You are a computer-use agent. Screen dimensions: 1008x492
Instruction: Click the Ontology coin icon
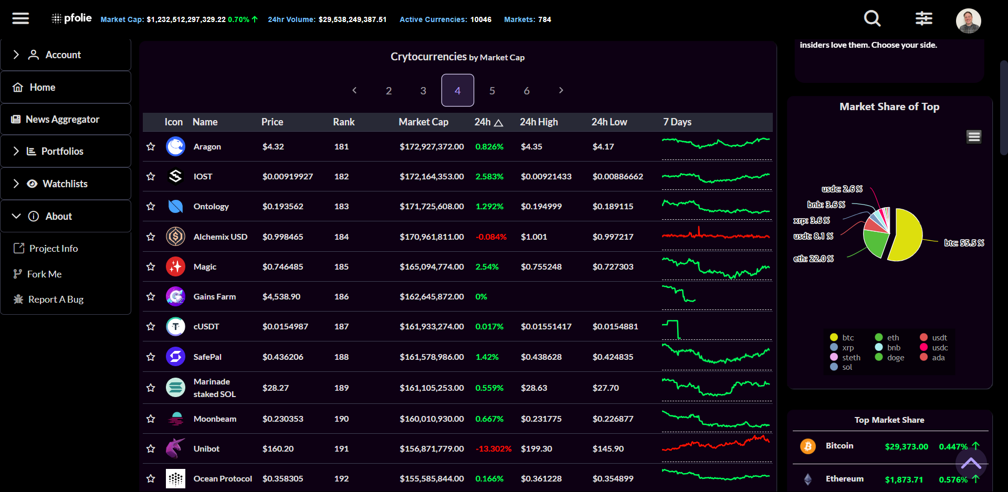tap(175, 206)
